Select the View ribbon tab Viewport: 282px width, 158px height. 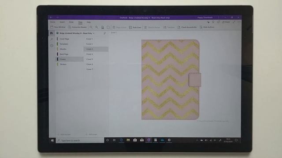pos(80,22)
